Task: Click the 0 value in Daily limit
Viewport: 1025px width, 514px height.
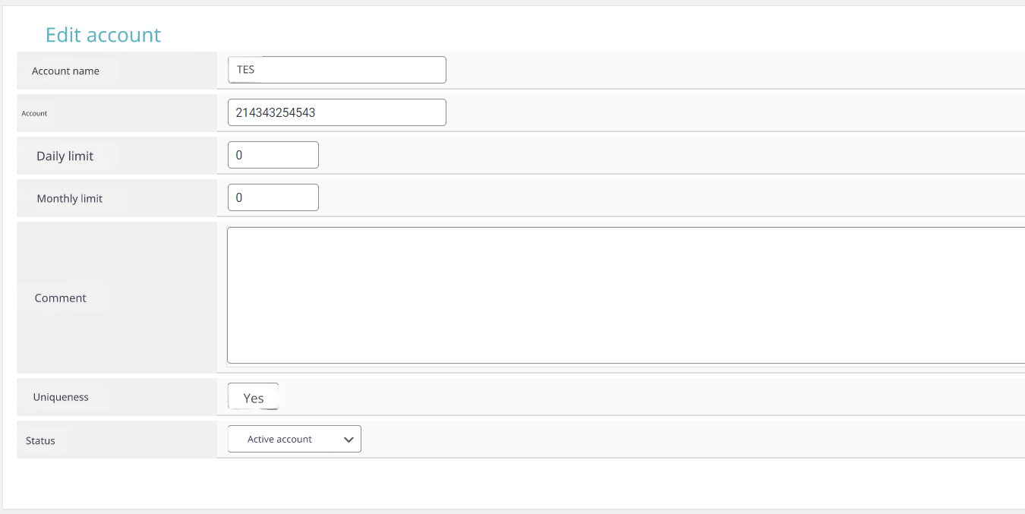Action: [x=239, y=155]
